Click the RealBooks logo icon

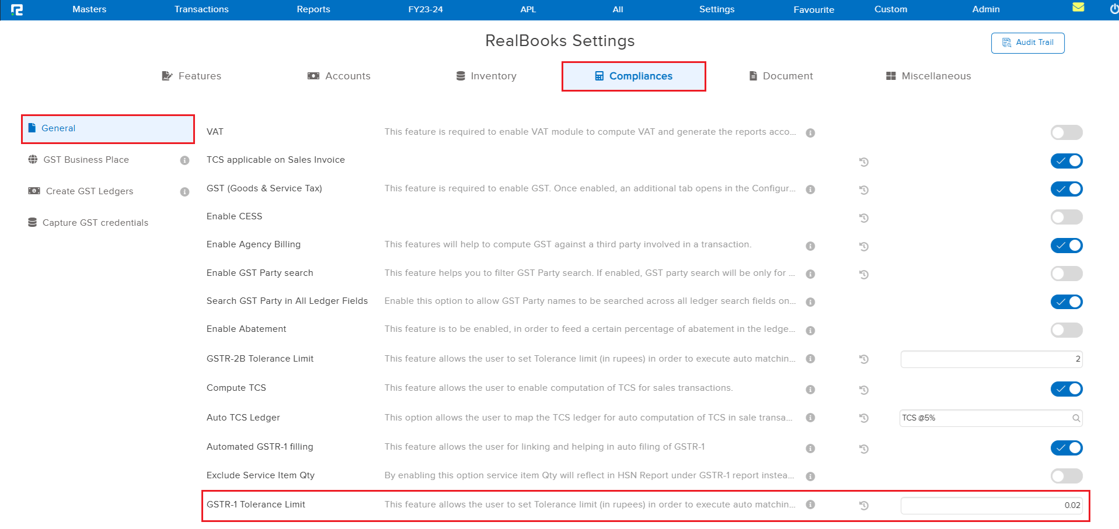tap(17, 9)
